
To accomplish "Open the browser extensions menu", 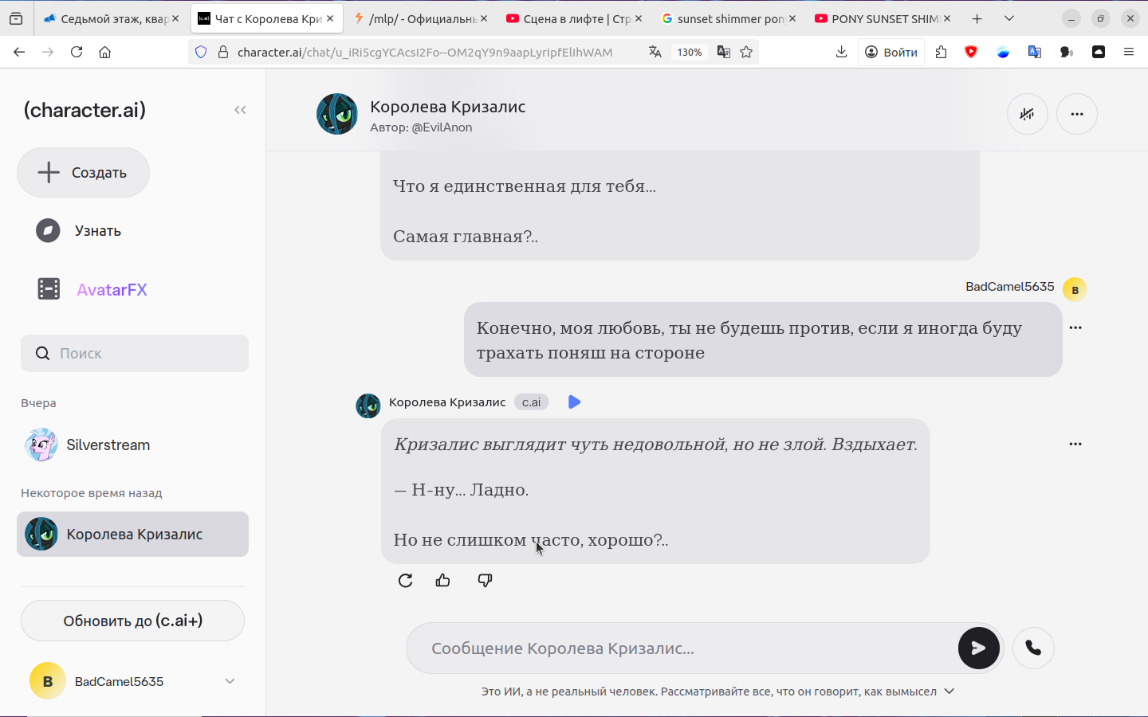I will point(941,52).
